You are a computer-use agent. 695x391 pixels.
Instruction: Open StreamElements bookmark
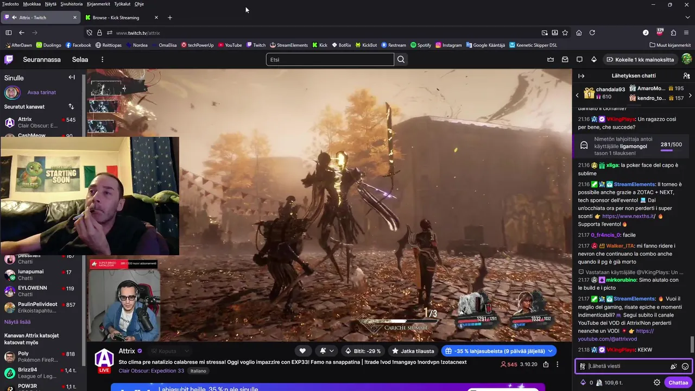point(289,45)
